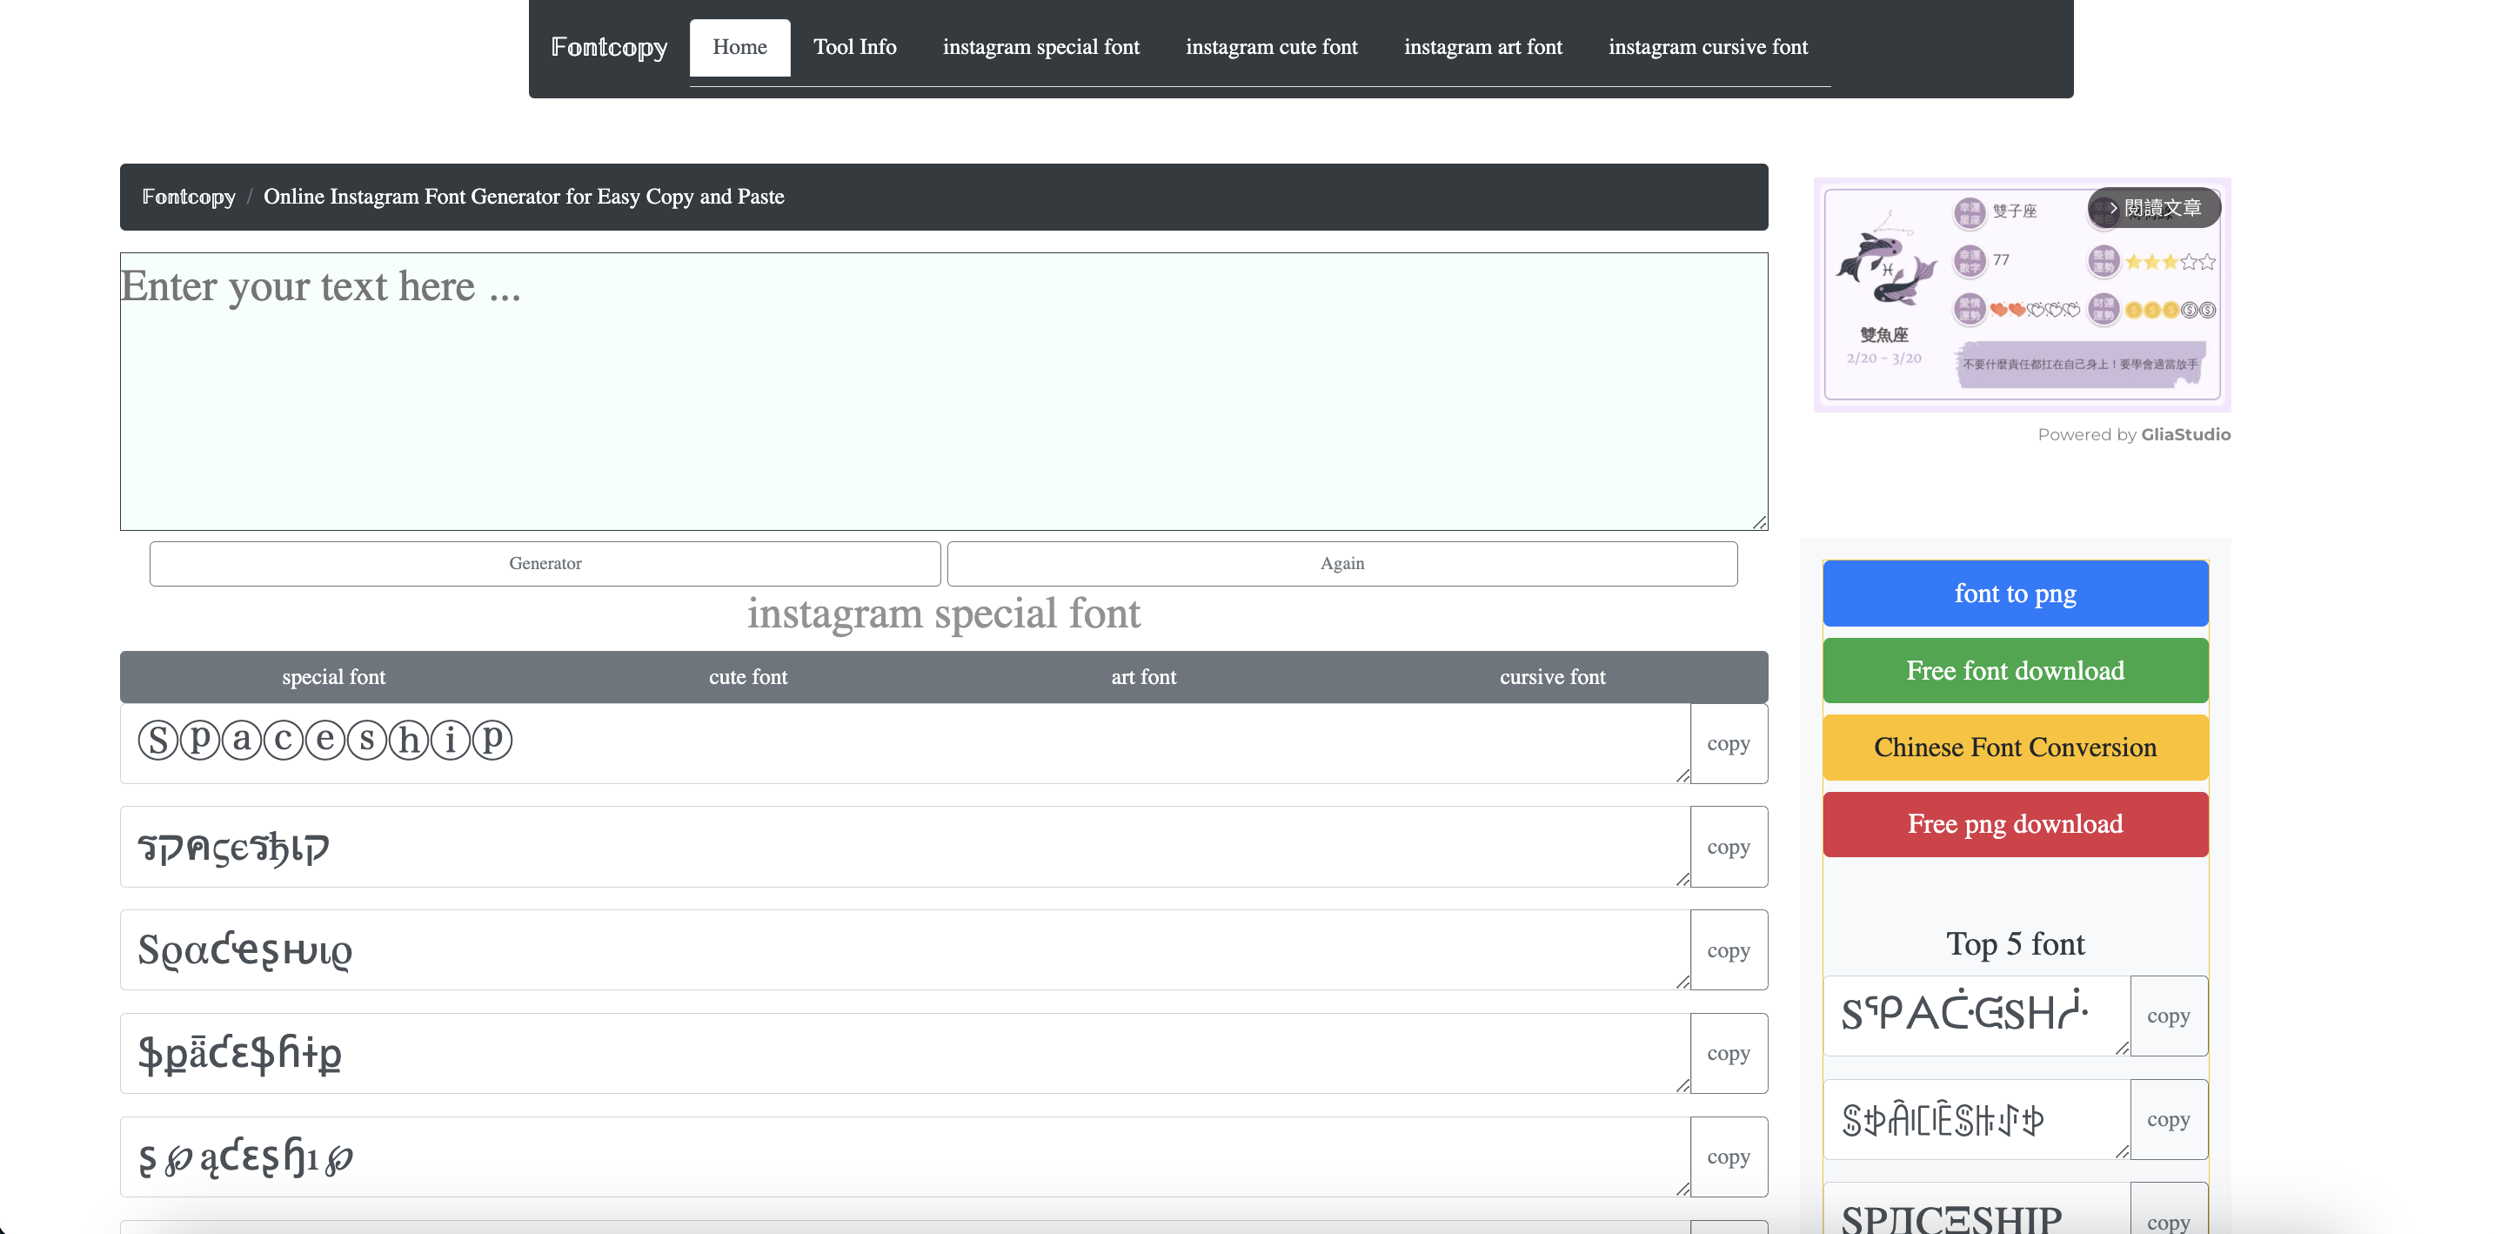The image size is (2495, 1234).
Task: Click copy icon for Top 5 superscript font
Action: click(2169, 1016)
